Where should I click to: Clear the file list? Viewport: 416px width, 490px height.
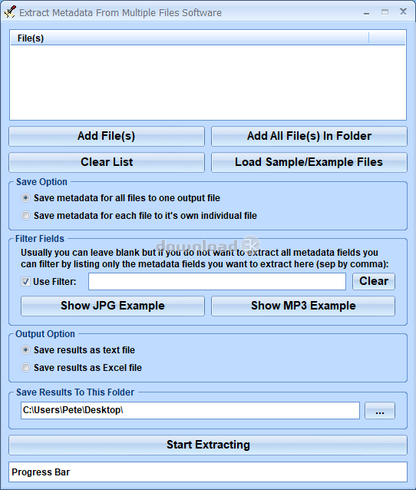click(107, 162)
